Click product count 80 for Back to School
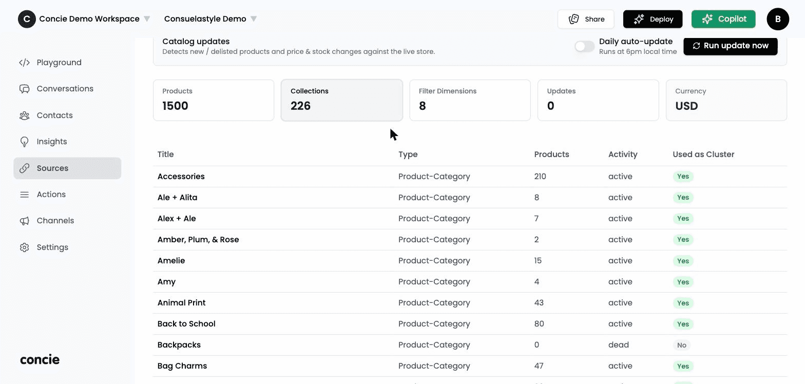Image resolution: width=805 pixels, height=384 pixels. pos(539,324)
